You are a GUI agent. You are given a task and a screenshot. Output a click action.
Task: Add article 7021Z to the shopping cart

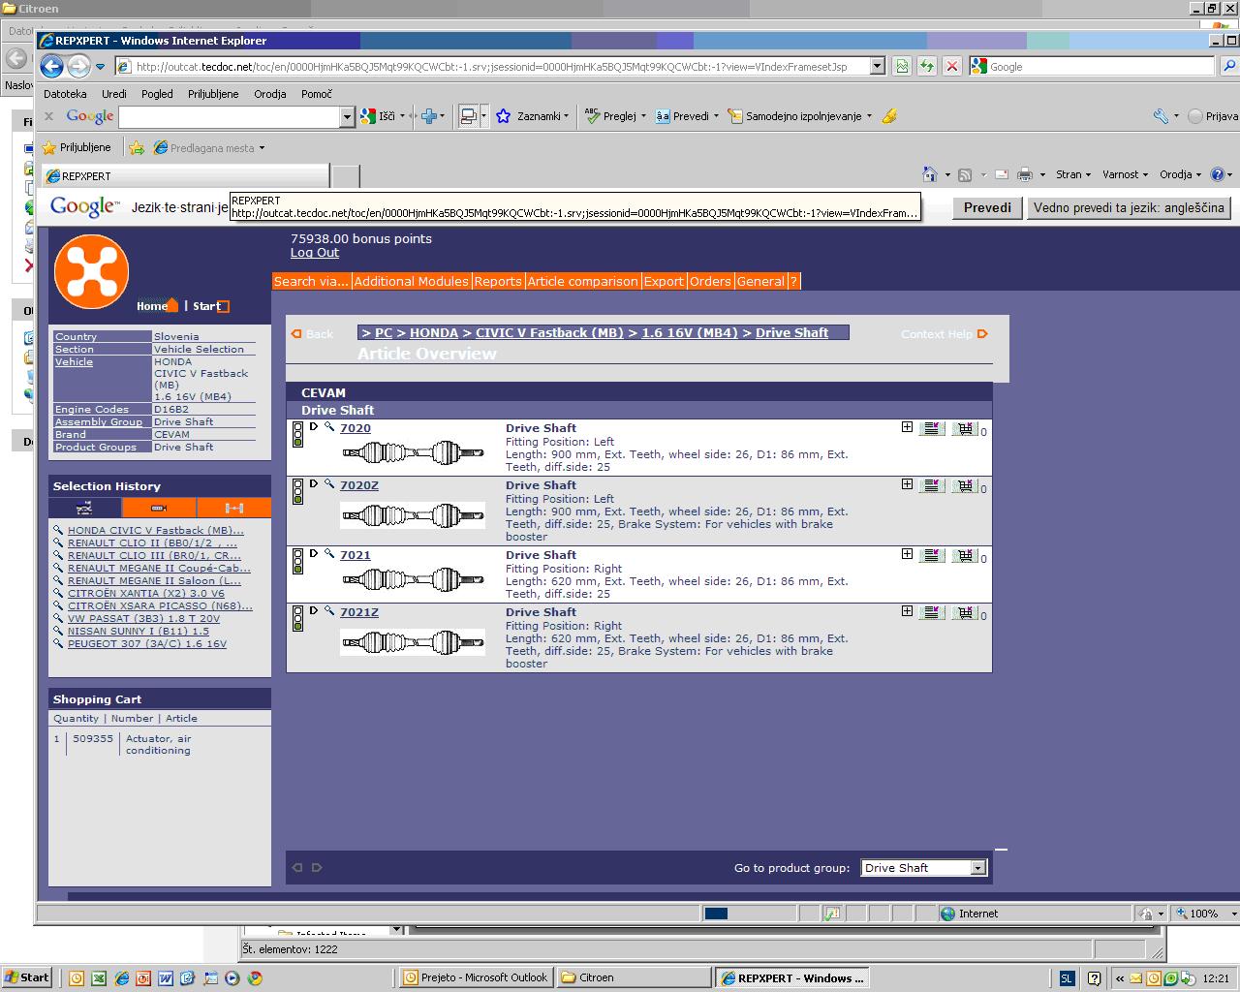coord(965,612)
